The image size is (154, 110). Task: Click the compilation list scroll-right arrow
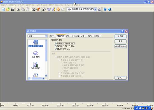pyautogui.click(x=43, y=78)
